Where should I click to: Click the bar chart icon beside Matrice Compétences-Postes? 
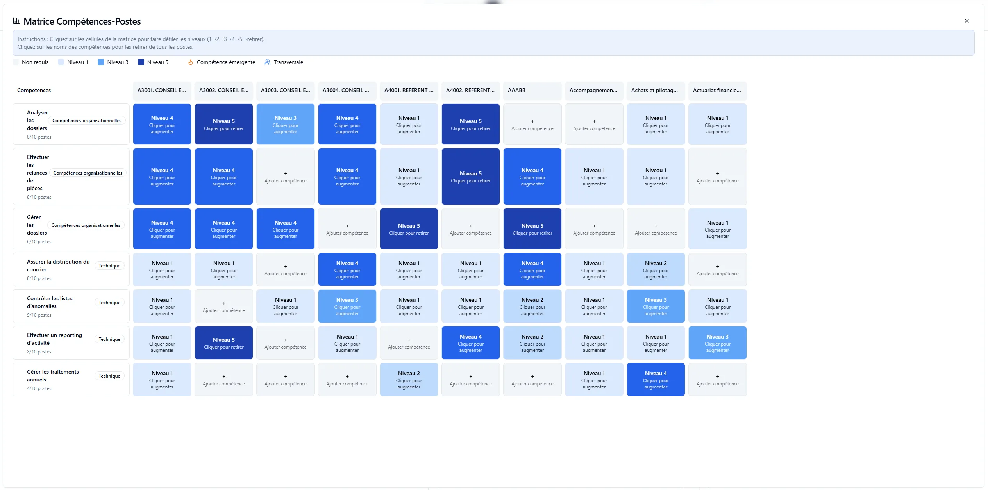coord(16,21)
